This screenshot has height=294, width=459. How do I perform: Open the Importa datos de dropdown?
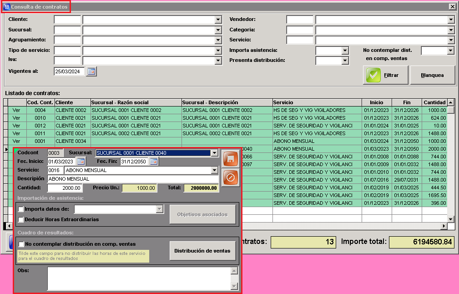160,209
